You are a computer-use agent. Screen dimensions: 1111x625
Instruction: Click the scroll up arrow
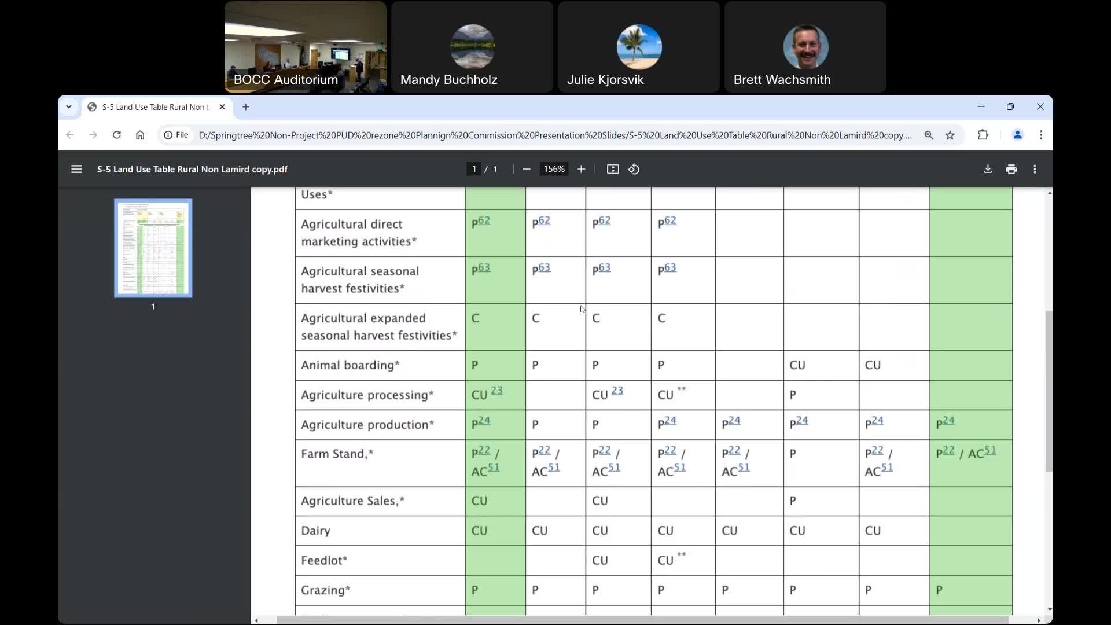[x=1049, y=193]
